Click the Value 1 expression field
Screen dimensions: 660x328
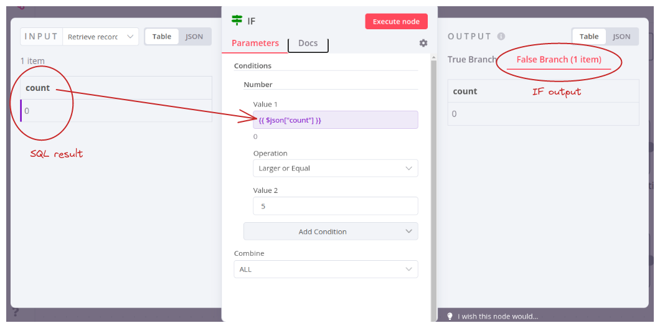[336, 120]
